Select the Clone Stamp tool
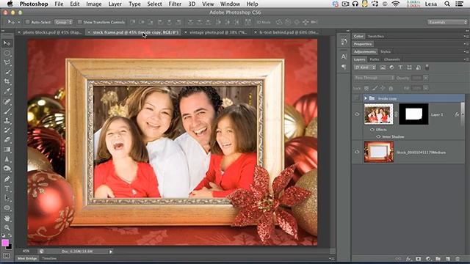Image resolution: width=470 pixels, height=264 pixels. coord(7,120)
